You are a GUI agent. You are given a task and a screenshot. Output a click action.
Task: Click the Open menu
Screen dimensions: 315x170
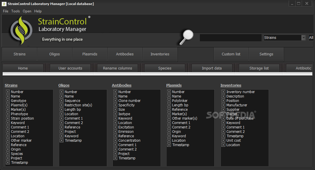pyautogui.click(x=27, y=11)
